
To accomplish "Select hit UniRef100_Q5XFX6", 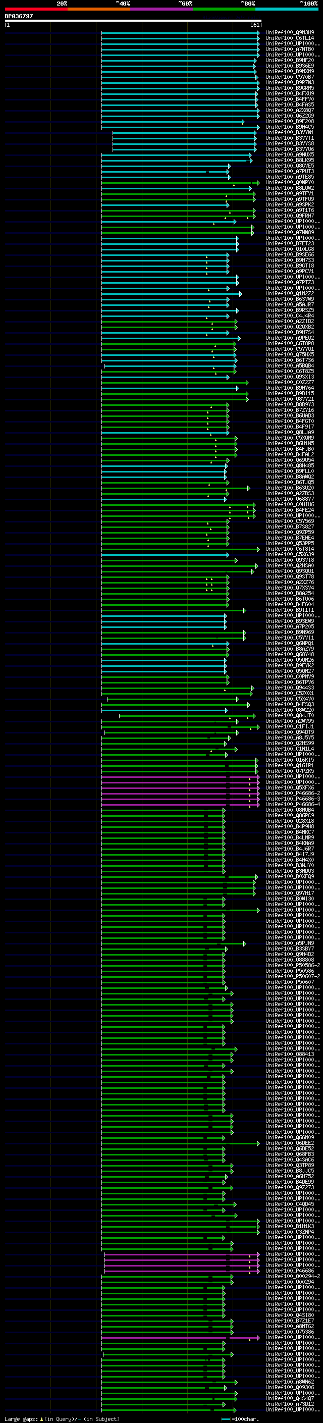I will (290, 788).
